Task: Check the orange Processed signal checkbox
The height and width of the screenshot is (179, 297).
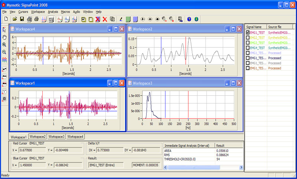Action: click(x=248, y=68)
